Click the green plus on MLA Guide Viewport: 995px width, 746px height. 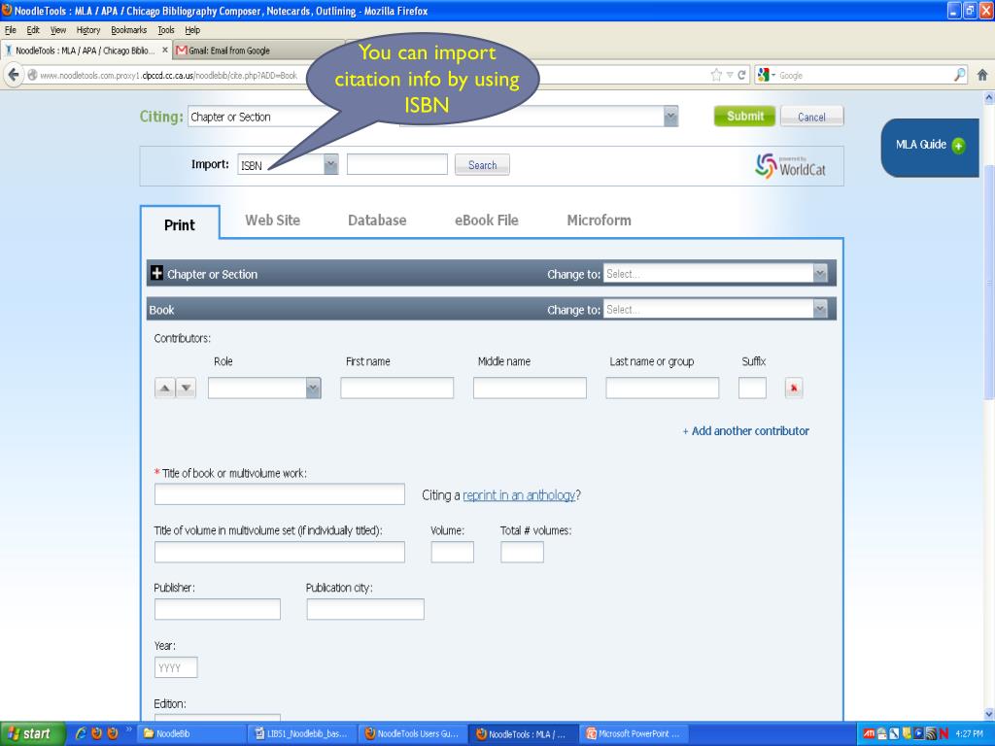click(x=958, y=146)
